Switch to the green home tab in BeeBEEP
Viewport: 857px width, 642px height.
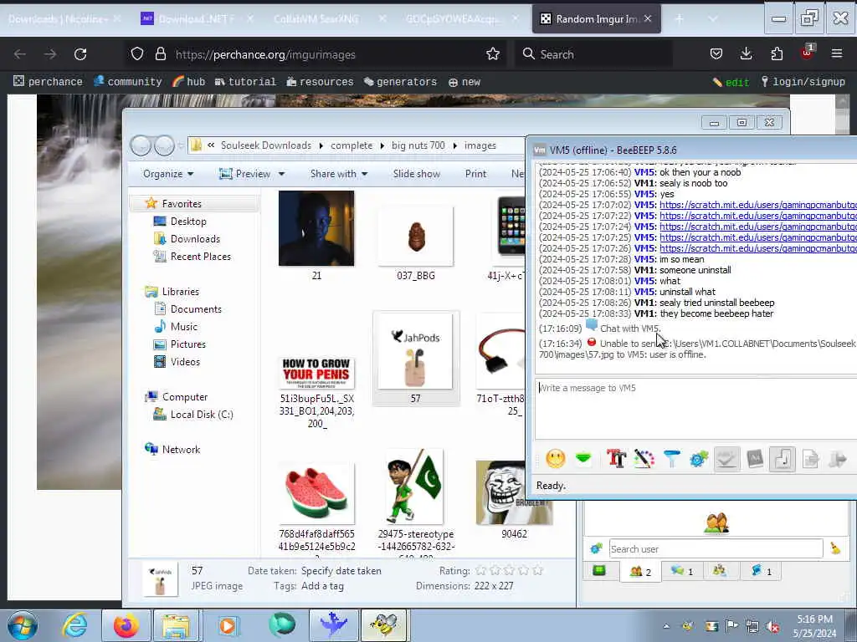(x=599, y=571)
